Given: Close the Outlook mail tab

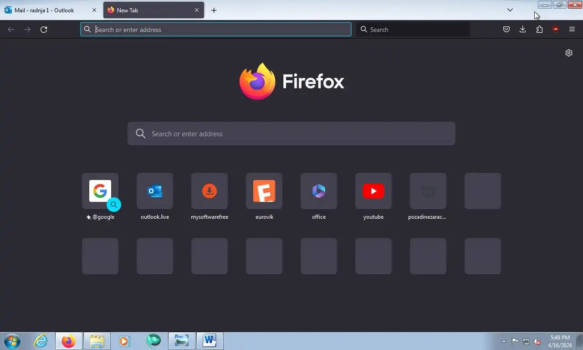Looking at the screenshot, I should (x=94, y=10).
